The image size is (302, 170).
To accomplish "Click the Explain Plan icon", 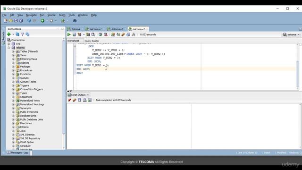I will (79, 34).
